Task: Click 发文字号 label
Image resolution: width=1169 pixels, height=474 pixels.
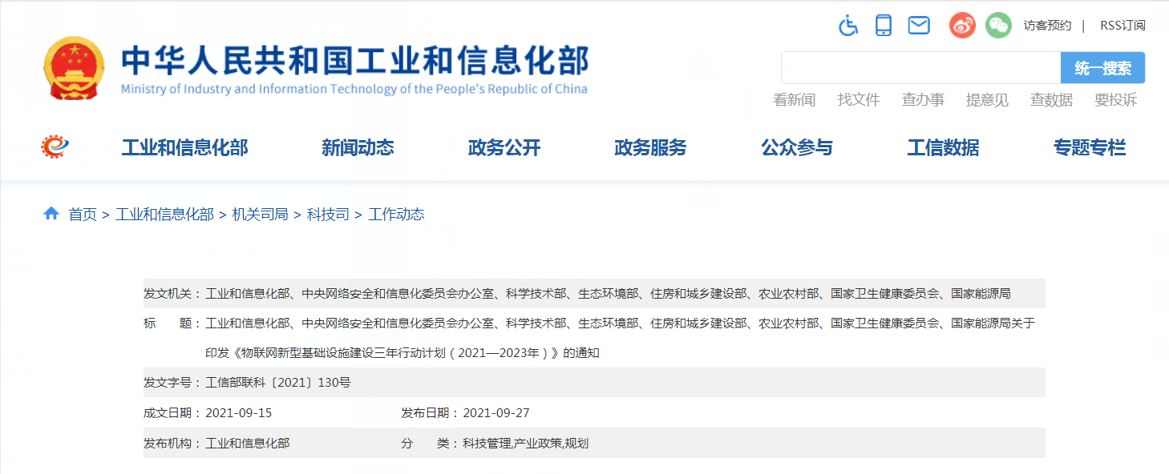Action: click(172, 383)
